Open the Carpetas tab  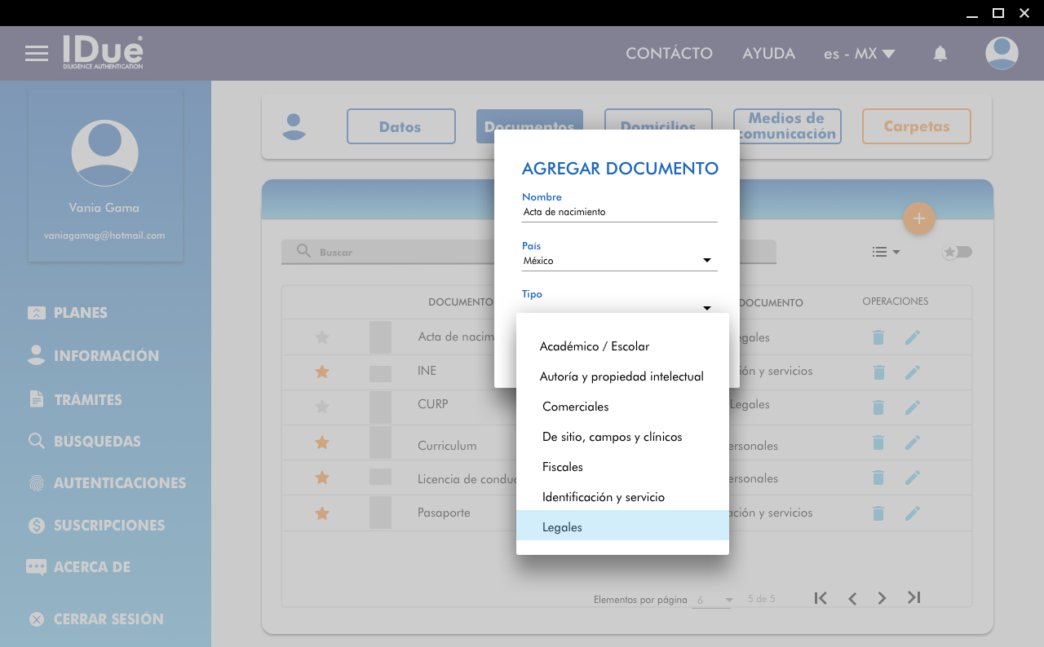[916, 126]
